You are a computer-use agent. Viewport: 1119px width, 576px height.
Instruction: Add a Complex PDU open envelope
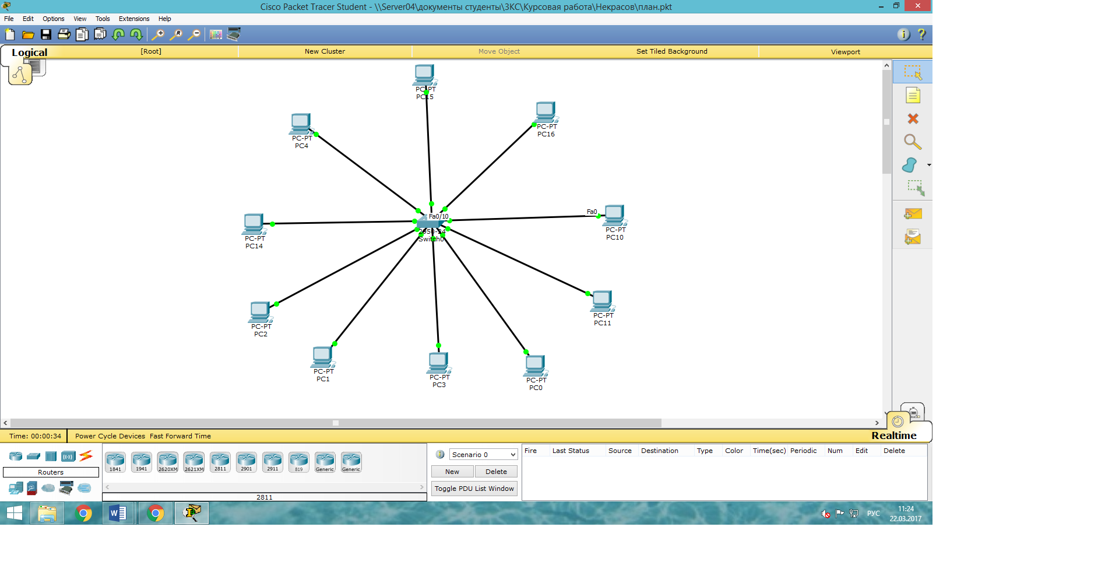913,237
